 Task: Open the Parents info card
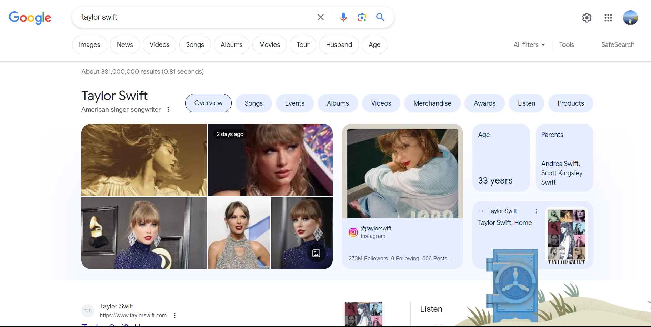564,158
